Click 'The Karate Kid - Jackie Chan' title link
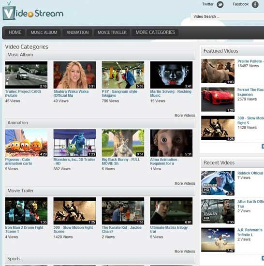This screenshot has height=266, width=264. pyautogui.click(x=121, y=229)
